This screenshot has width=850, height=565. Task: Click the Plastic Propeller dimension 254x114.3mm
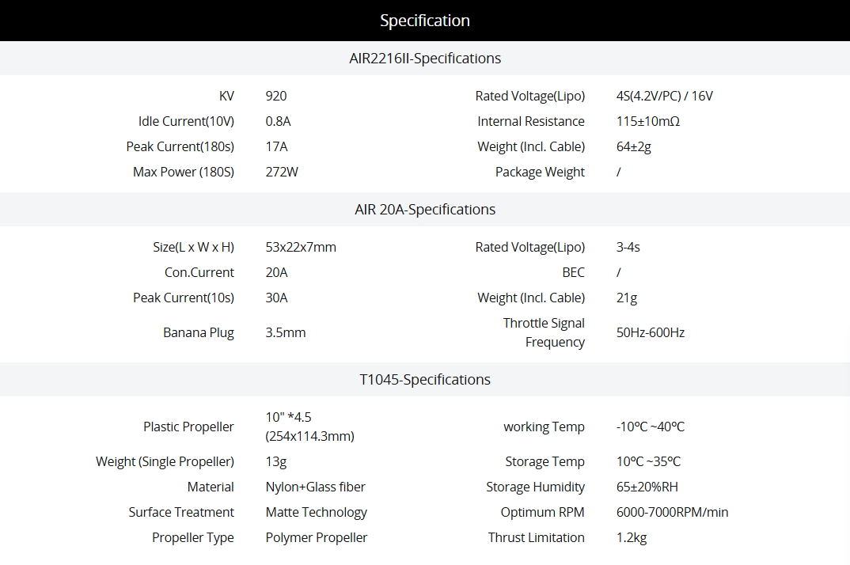(x=309, y=436)
